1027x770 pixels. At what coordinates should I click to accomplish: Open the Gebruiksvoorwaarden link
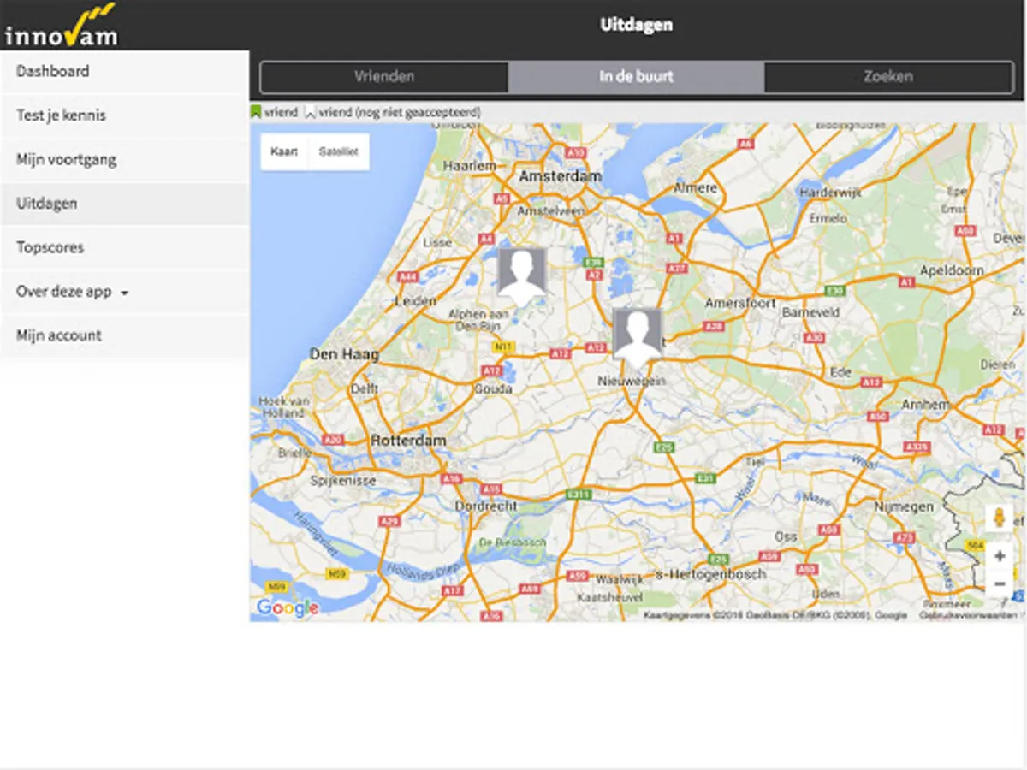coord(968,615)
